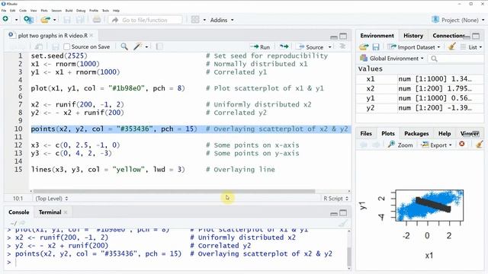Clear environment objects with the broom icon
This screenshot has width=488, height=274.
(x=452, y=46)
